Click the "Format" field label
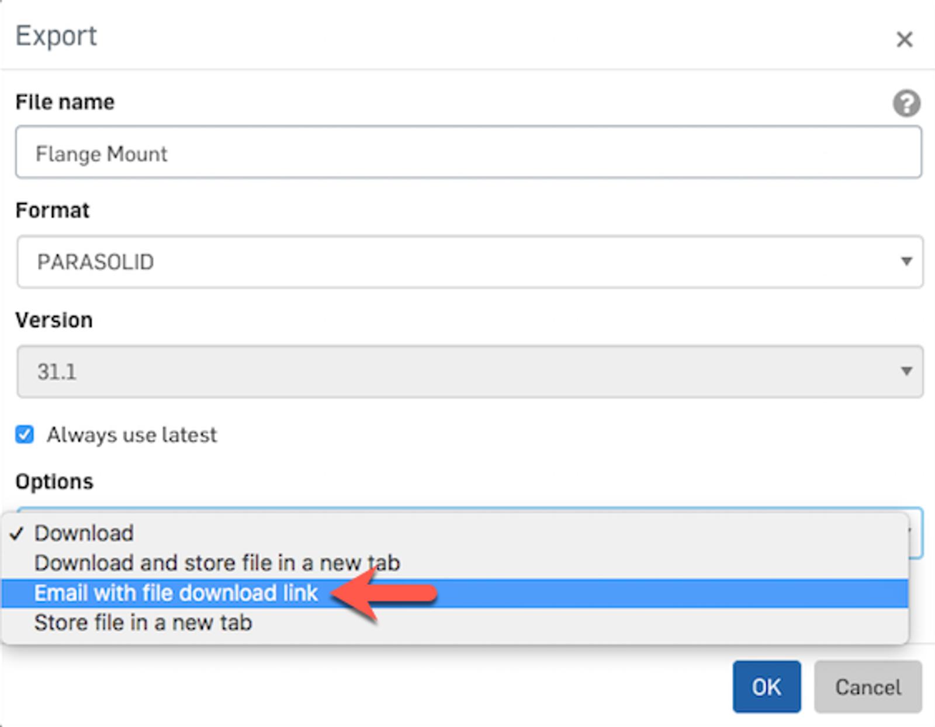 tap(53, 210)
